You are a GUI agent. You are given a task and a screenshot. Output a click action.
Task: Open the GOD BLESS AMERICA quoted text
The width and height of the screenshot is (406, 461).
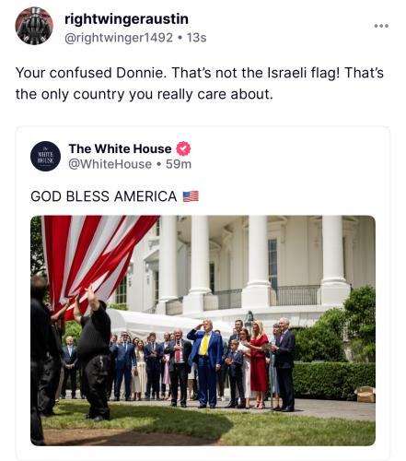[x=104, y=196]
